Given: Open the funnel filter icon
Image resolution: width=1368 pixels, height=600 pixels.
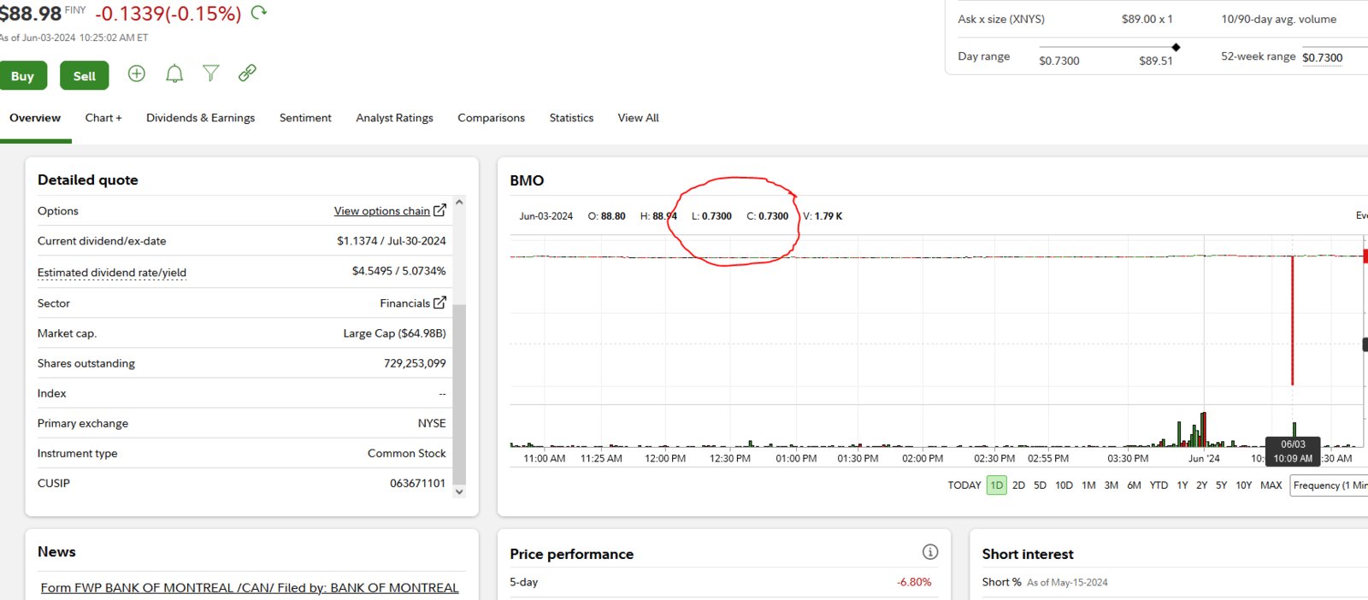Looking at the screenshot, I should tap(210, 74).
